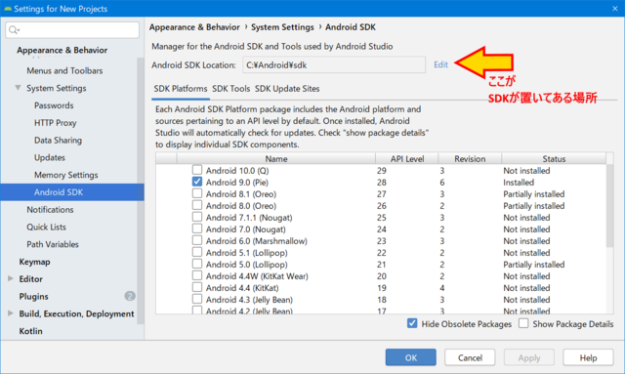625x374 pixels.
Task: Check the Android 4.4 (KitKat) checkbox
Action: pyautogui.click(x=197, y=287)
